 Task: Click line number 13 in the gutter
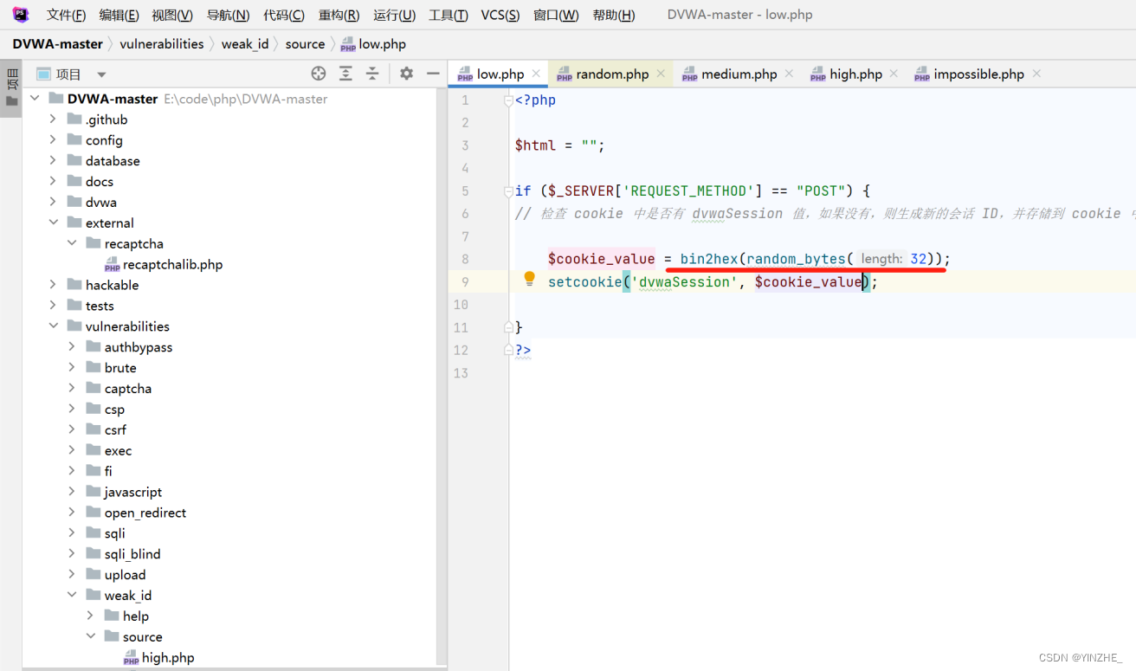pos(460,373)
